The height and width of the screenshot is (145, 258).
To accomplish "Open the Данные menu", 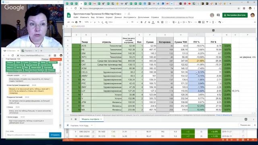I will (118, 17).
